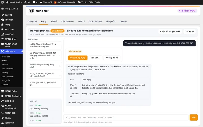Click the Cổng MCP sidebar icon
203x127 pixels.
3,51
